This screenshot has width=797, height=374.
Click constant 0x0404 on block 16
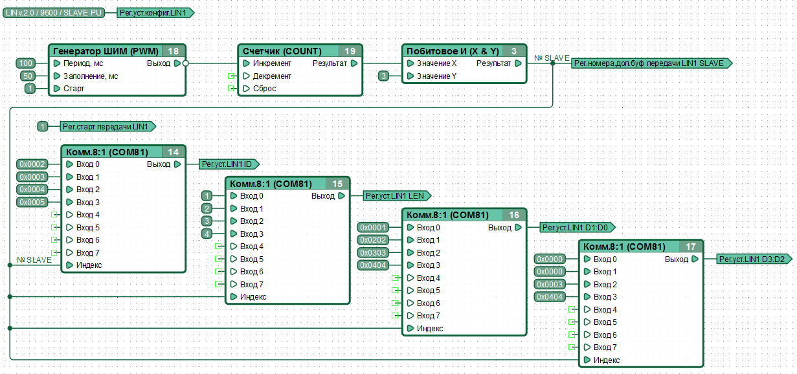point(374,265)
